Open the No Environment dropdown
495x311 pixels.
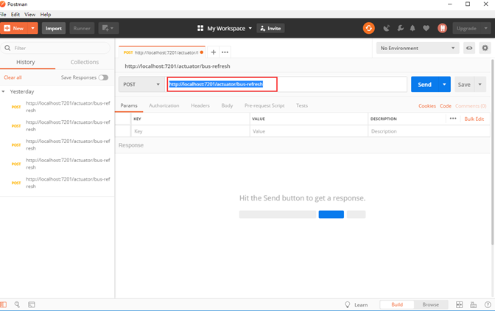click(x=418, y=48)
